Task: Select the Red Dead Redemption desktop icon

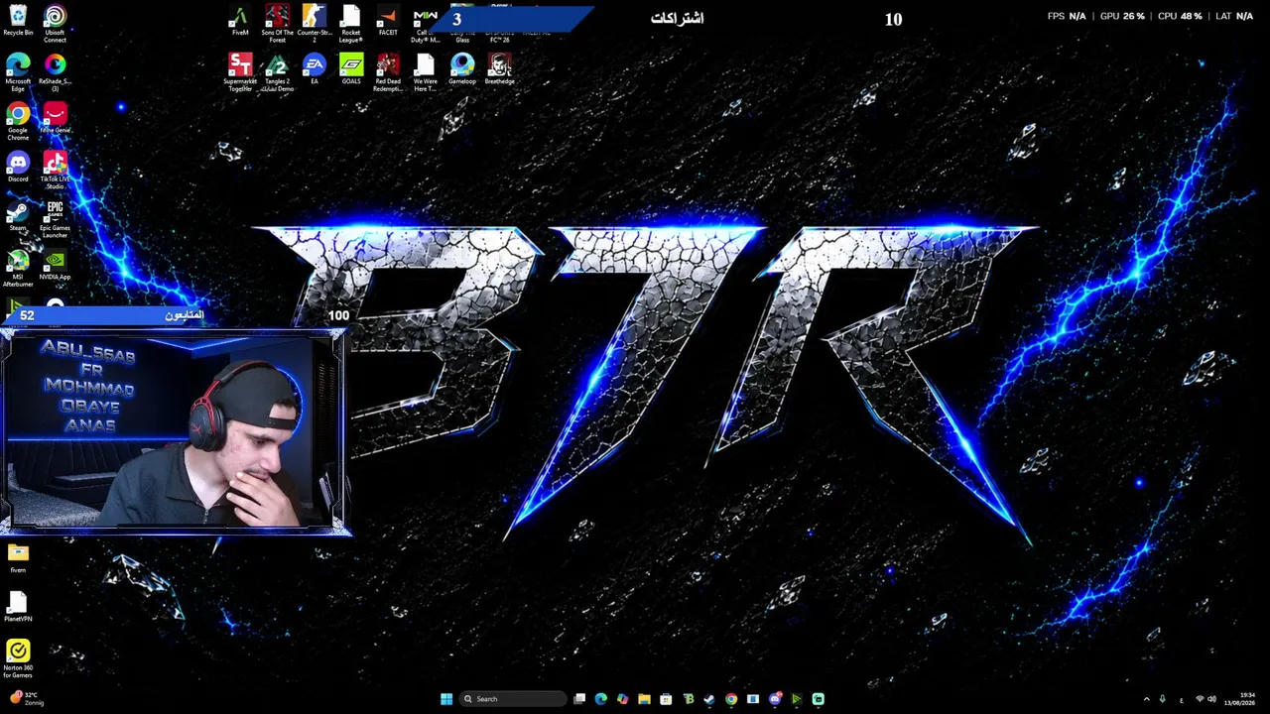Action: pos(388,72)
